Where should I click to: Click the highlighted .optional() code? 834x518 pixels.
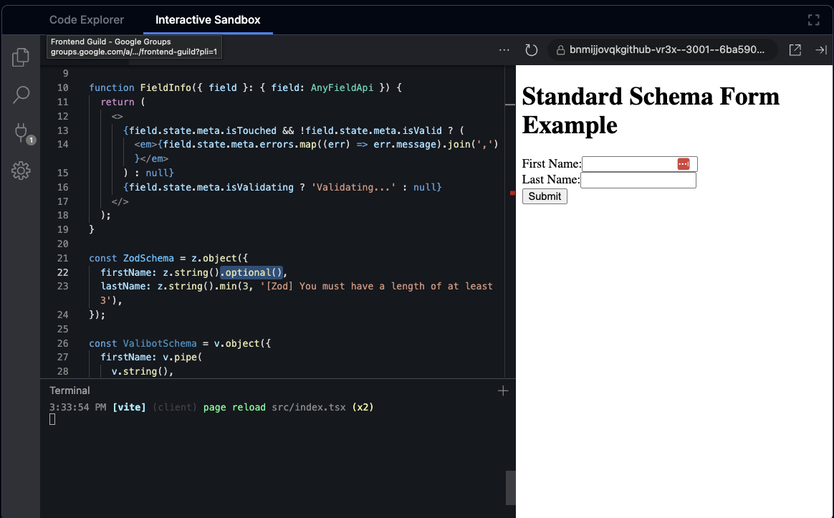point(251,272)
